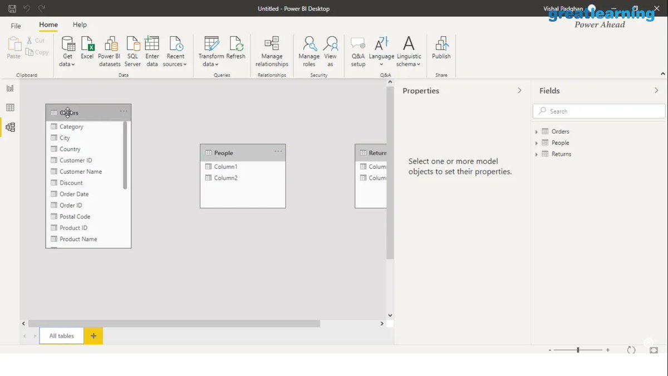Select the Help ribbon tab
668x376 pixels.
80,25
